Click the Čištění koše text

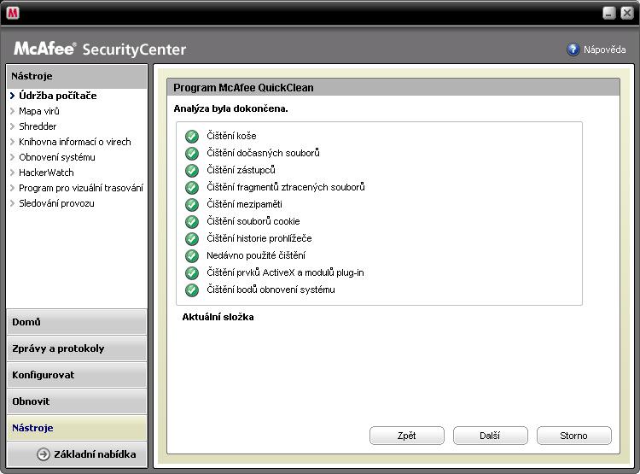point(231,136)
